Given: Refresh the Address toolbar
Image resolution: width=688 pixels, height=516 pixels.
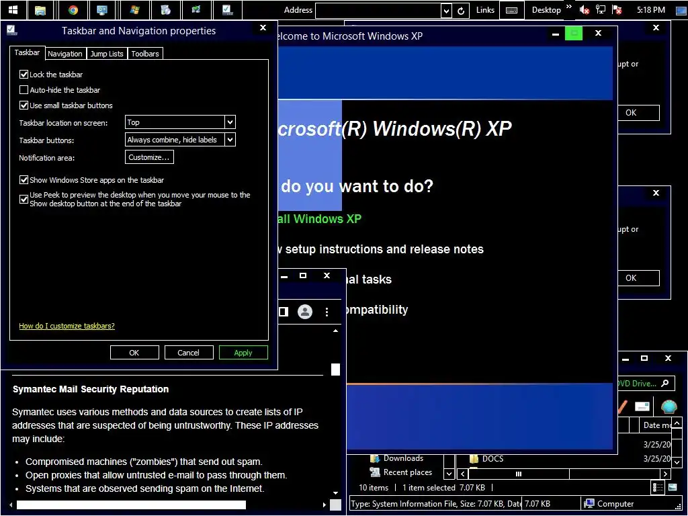Looking at the screenshot, I should click(461, 11).
